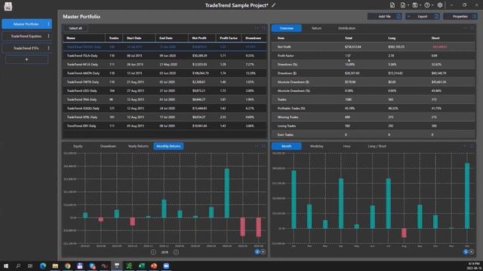Image resolution: width=483 pixels, height=271 pixels.
Task: Click the Net Profit row in Overview
Action: click(x=374, y=47)
